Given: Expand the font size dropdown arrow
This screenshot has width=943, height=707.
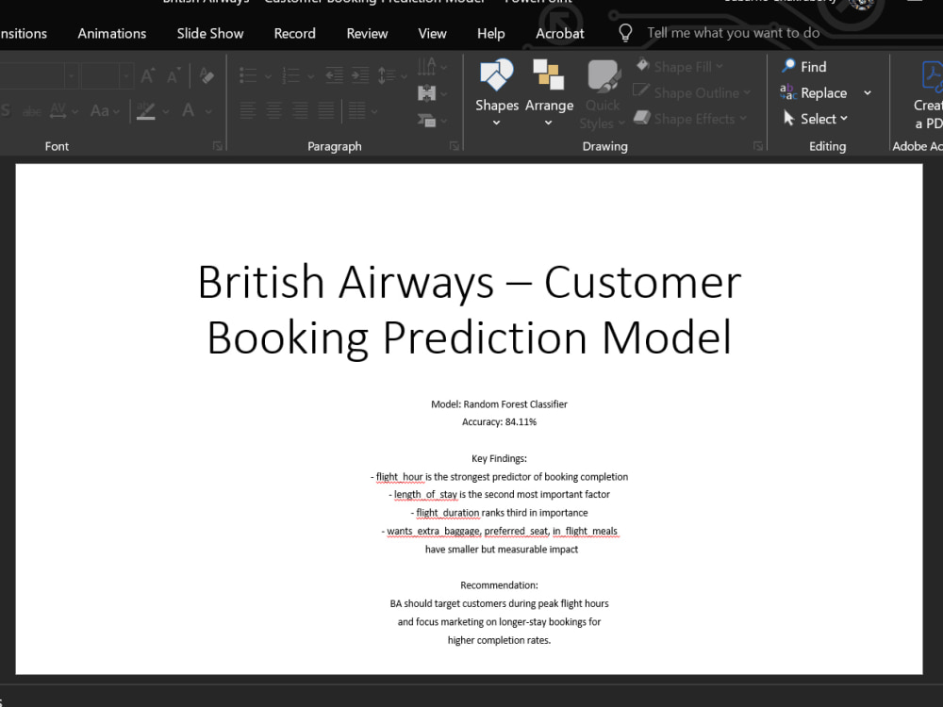Looking at the screenshot, I should tap(125, 76).
